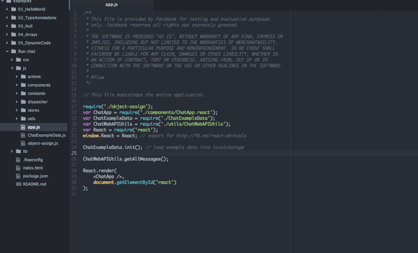Click ChatExampleData.init() in the code
The height and width of the screenshot is (253, 418).
click(x=113, y=147)
